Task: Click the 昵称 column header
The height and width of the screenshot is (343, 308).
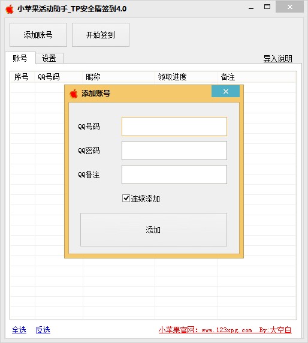Action: (x=119, y=77)
